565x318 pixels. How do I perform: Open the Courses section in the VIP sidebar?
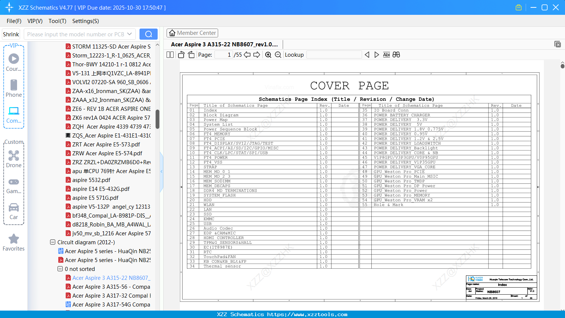click(x=14, y=62)
